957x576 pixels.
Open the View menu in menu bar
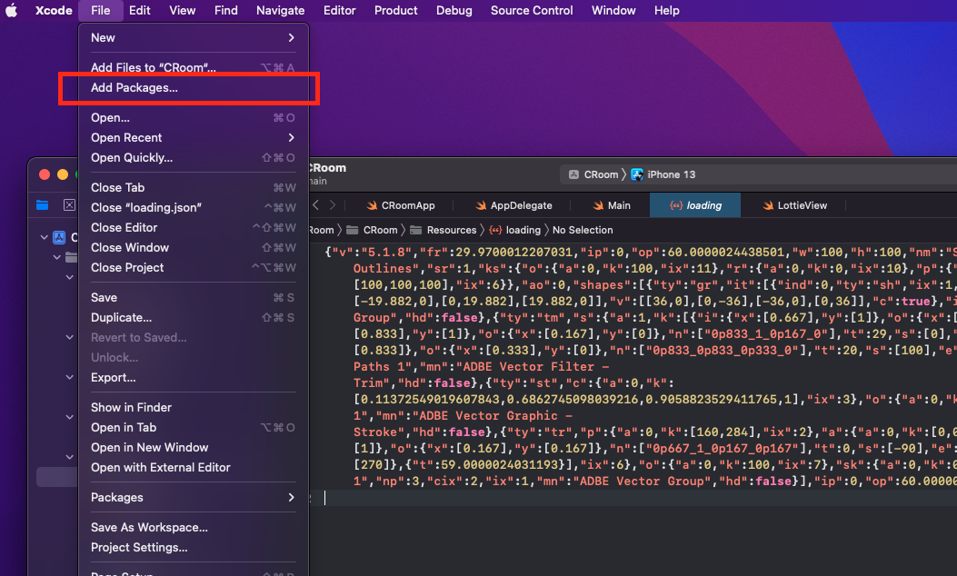point(183,10)
